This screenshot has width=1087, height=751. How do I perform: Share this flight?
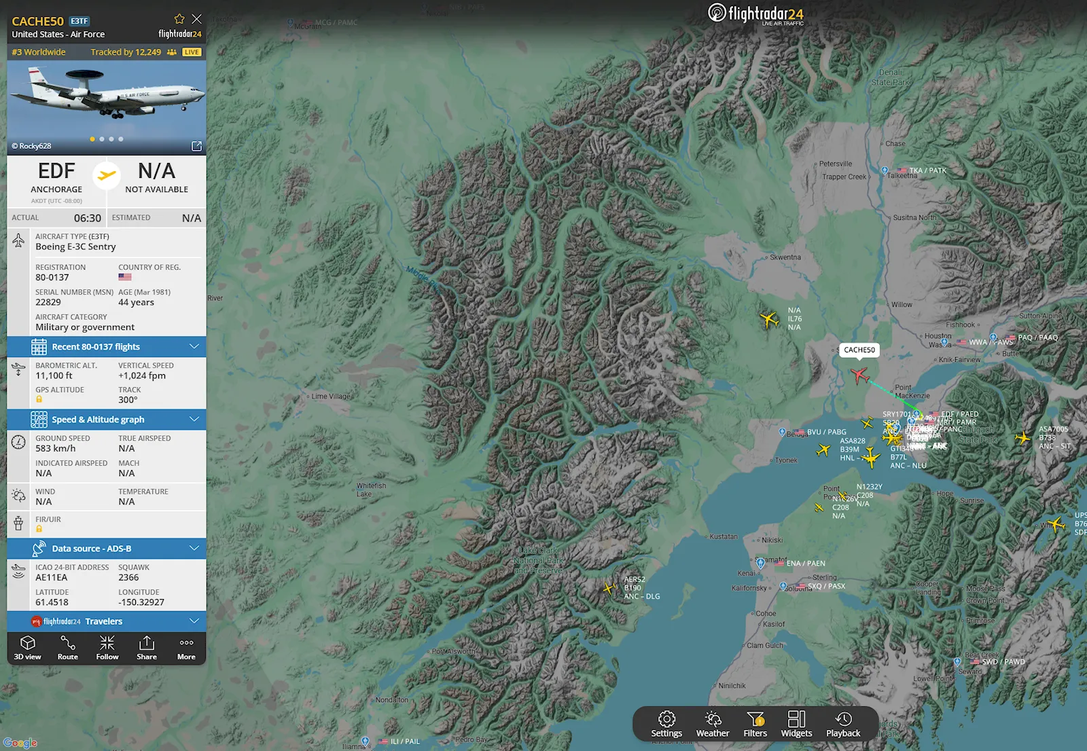point(147,648)
